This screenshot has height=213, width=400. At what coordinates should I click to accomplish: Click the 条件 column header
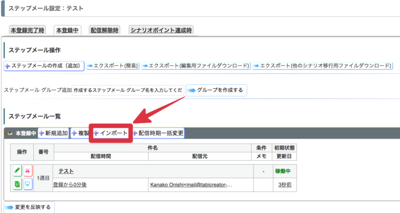click(x=262, y=148)
